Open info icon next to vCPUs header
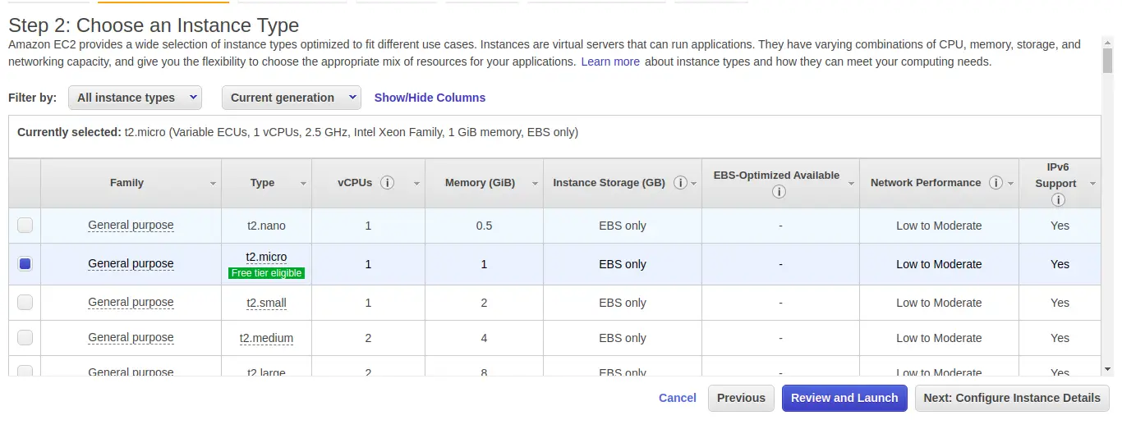This screenshot has width=1122, height=429. click(388, 183)
